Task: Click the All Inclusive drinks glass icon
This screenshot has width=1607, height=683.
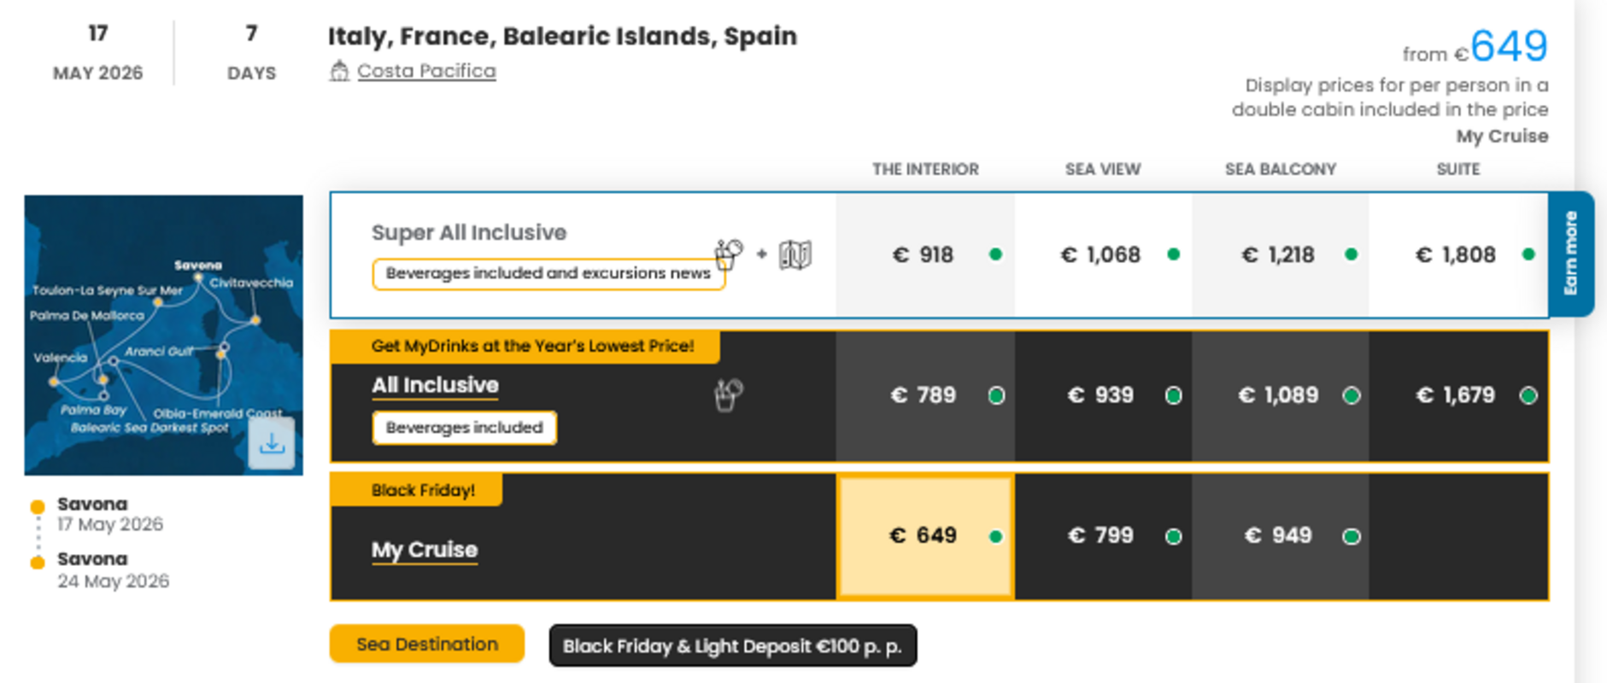Action: tap(728, 394)
